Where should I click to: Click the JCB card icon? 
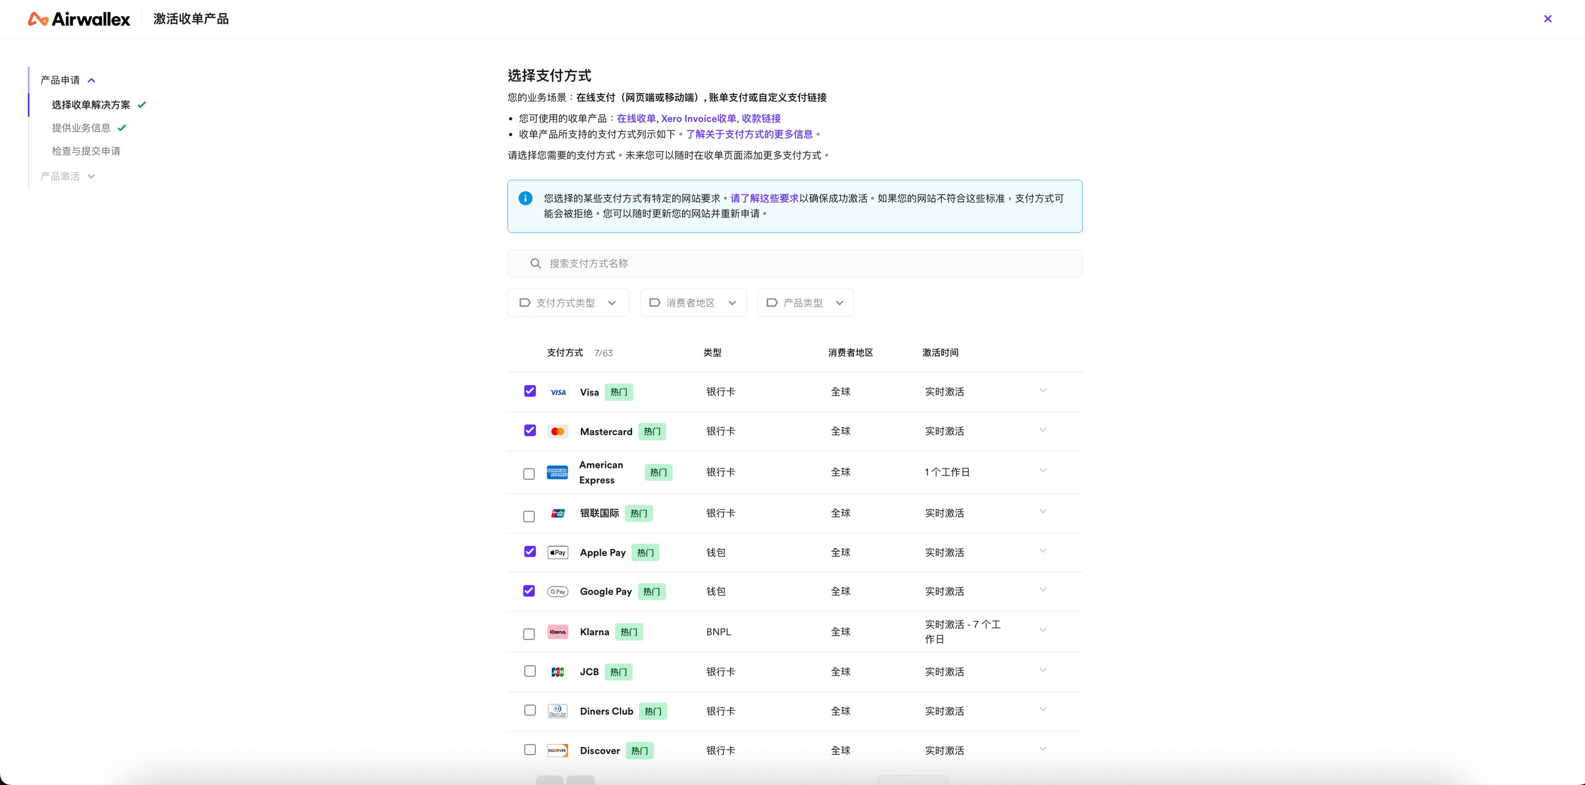(x=557, y=671)
